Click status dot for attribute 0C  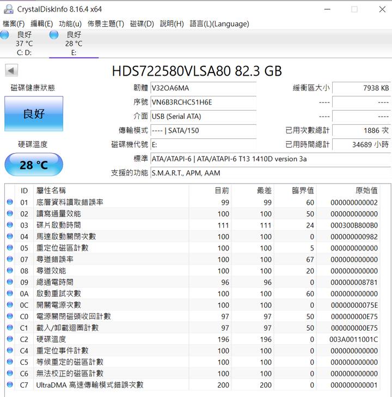pos(10,304)
